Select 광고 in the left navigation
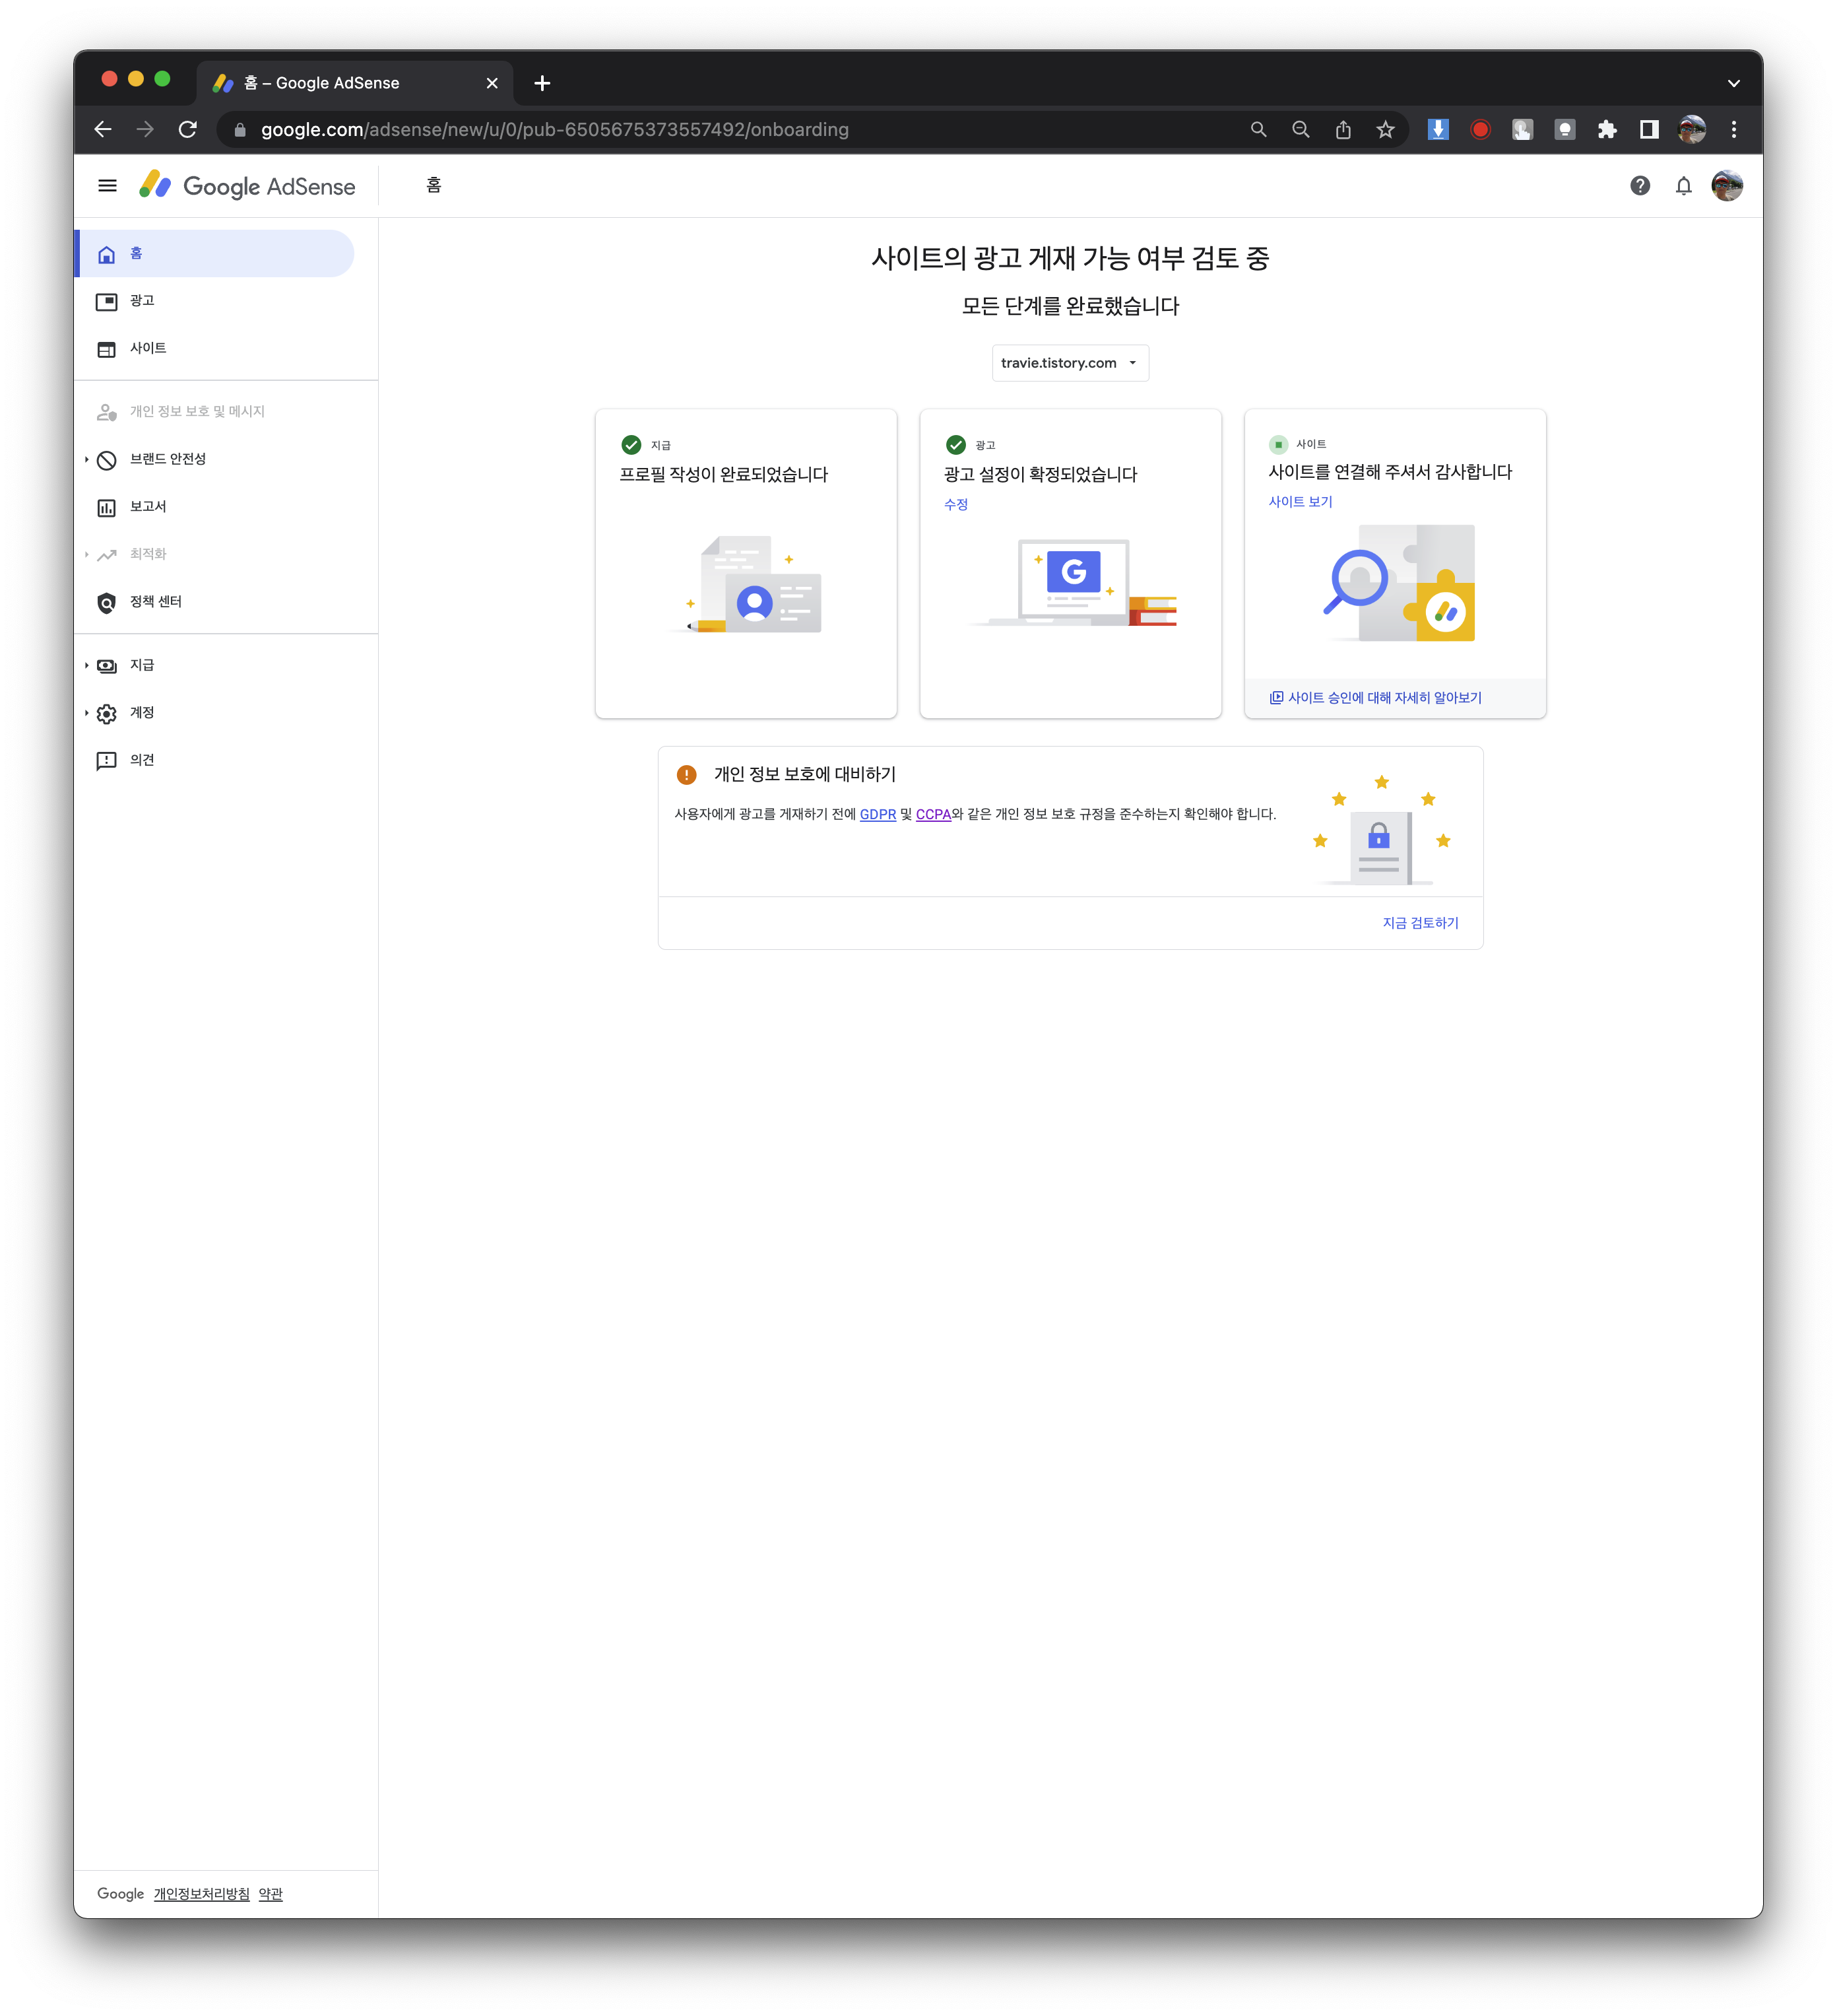This screenshot has width=1837, height=2016. point(142,301)
